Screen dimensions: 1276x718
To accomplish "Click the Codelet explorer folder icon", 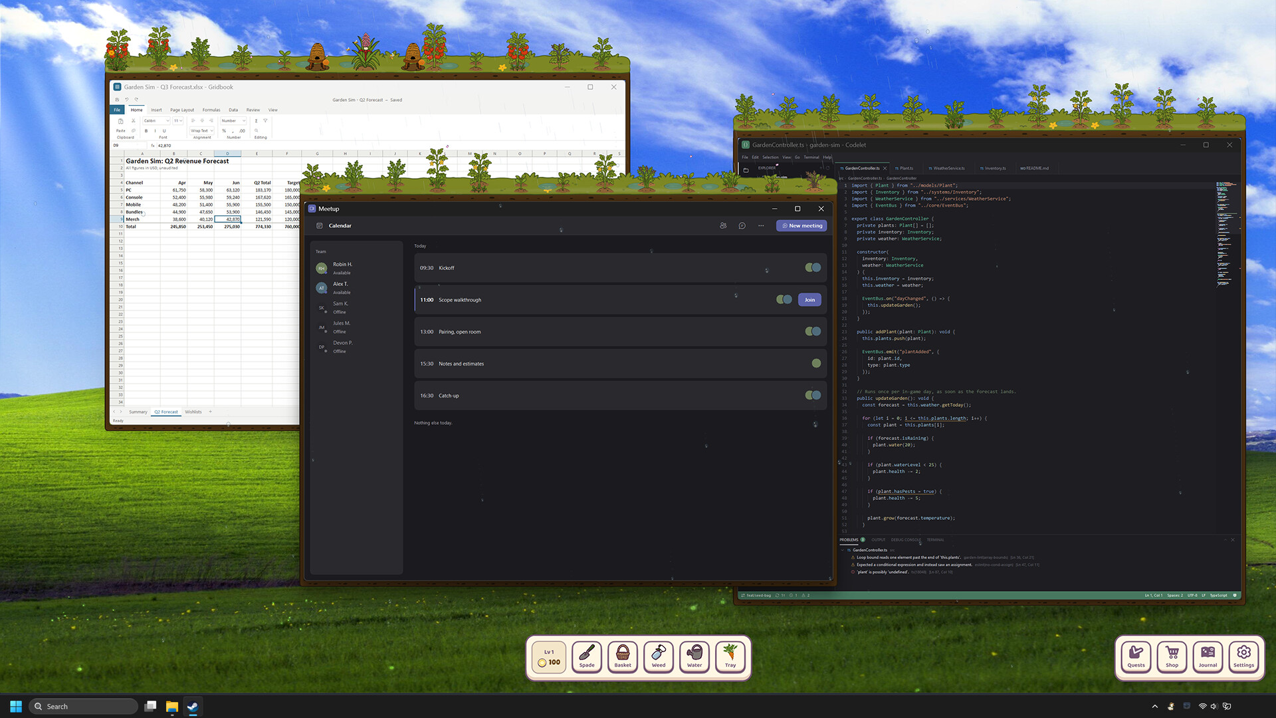I will click(746, 170).
